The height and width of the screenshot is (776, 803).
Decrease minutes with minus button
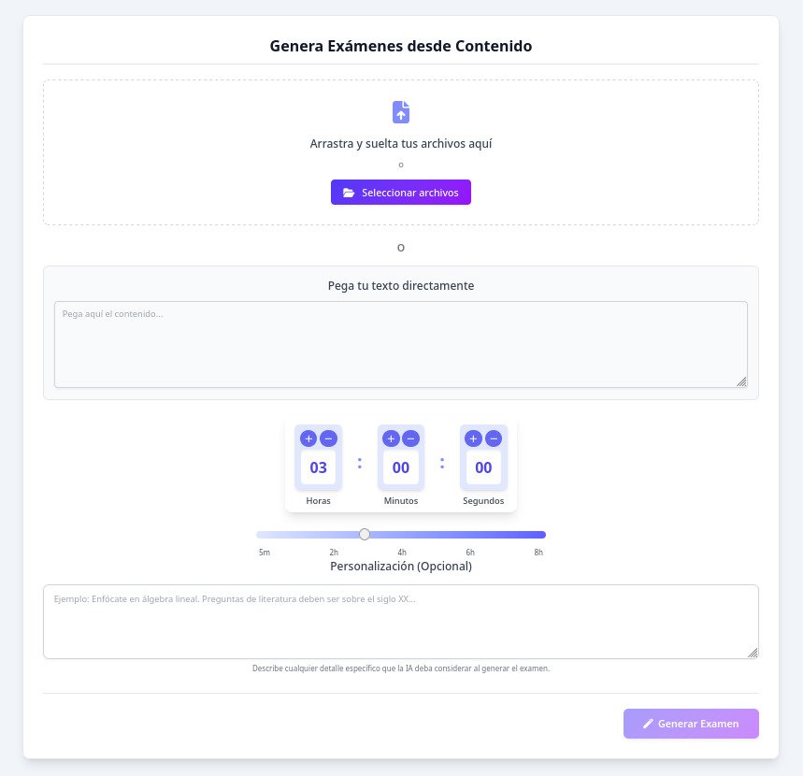[410, 438]
